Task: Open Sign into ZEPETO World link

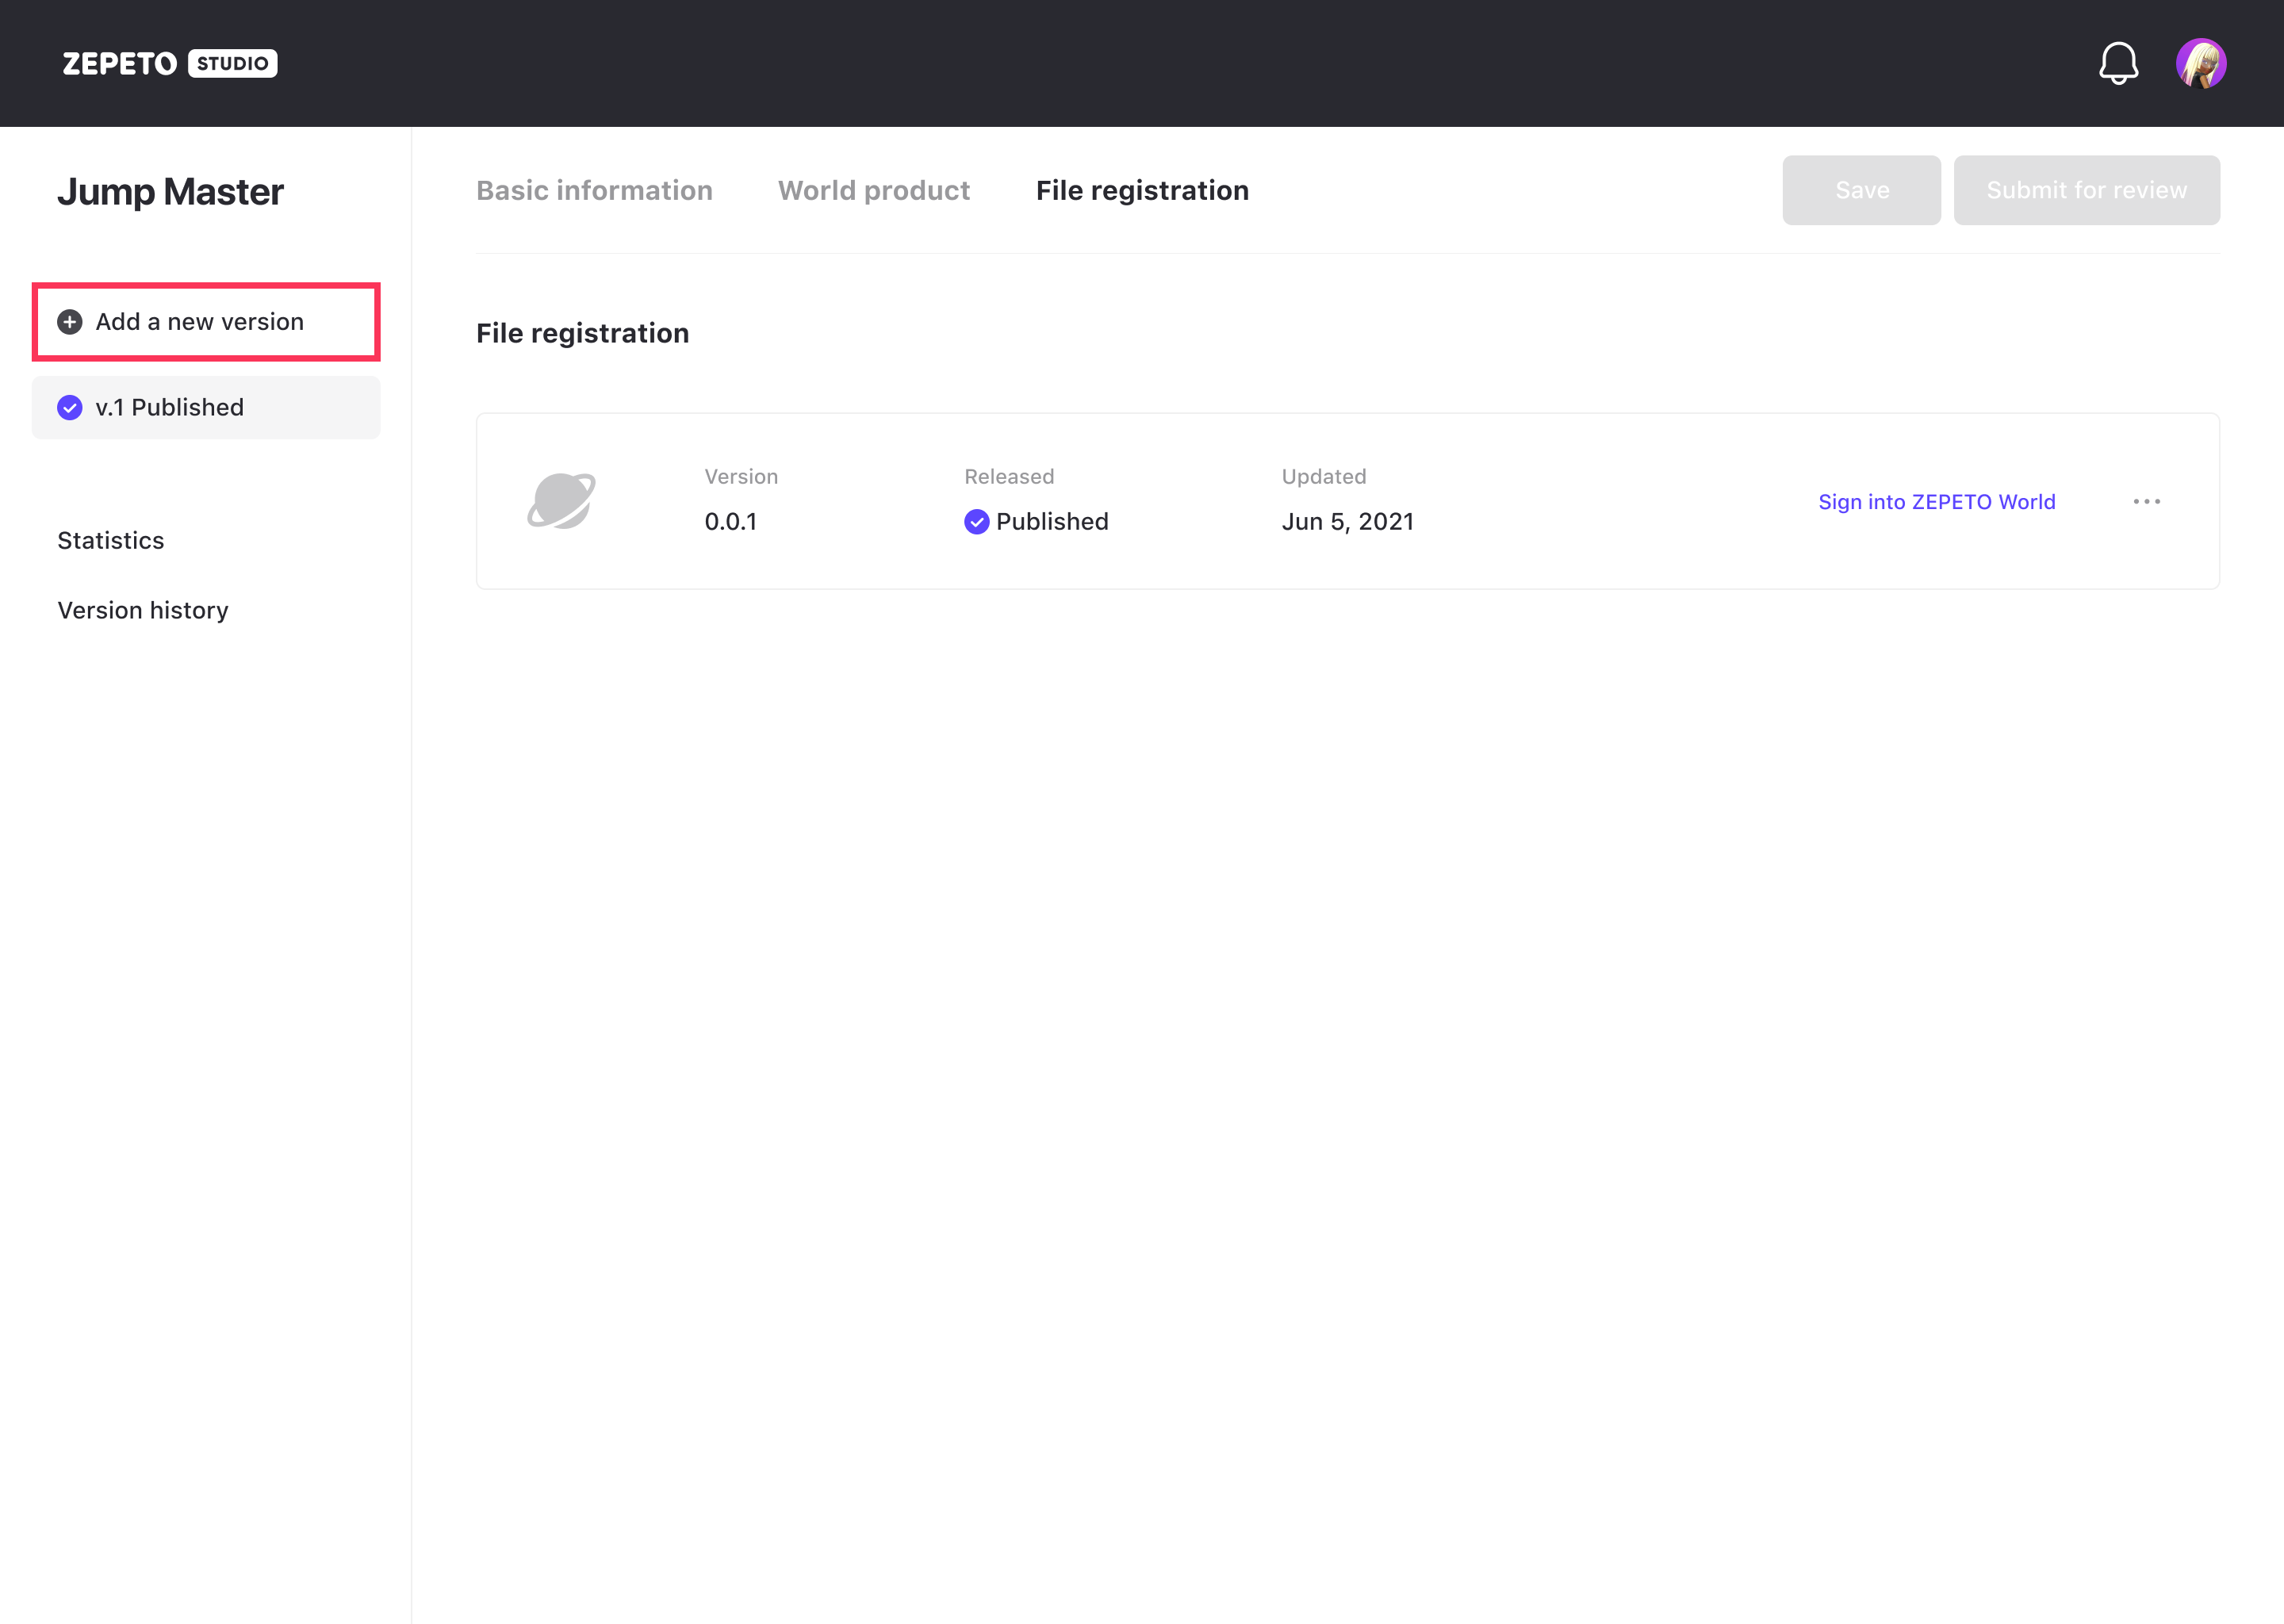Action: (x=1936, y=502)
